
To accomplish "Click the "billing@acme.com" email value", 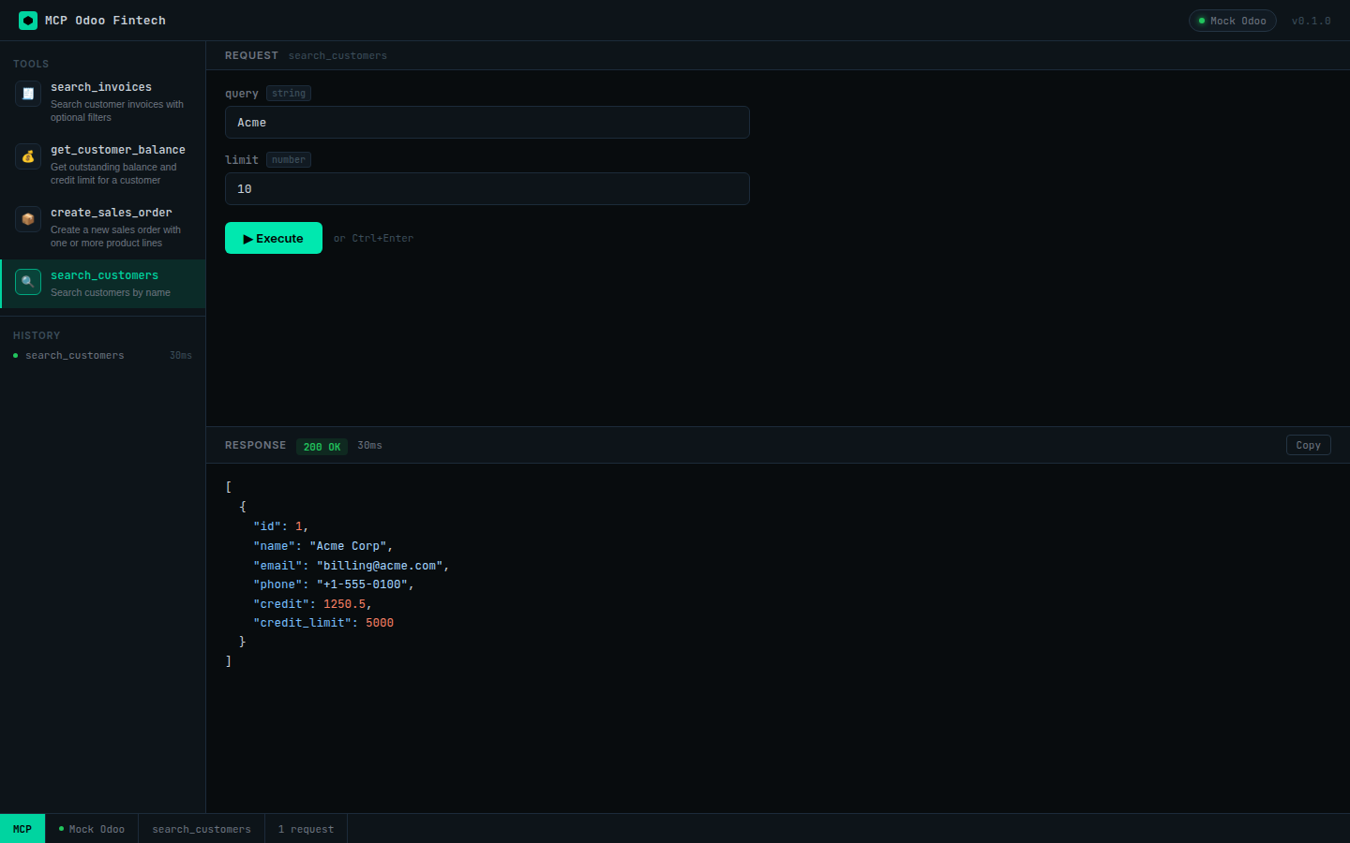I will point(380,566).
